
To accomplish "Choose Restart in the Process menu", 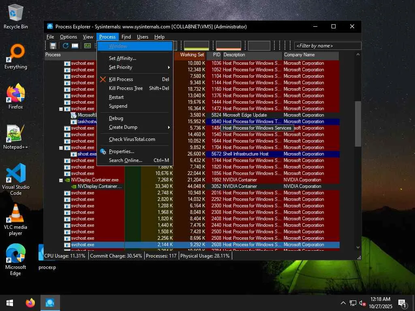I will pyautogui.click(x=135, y=97).
